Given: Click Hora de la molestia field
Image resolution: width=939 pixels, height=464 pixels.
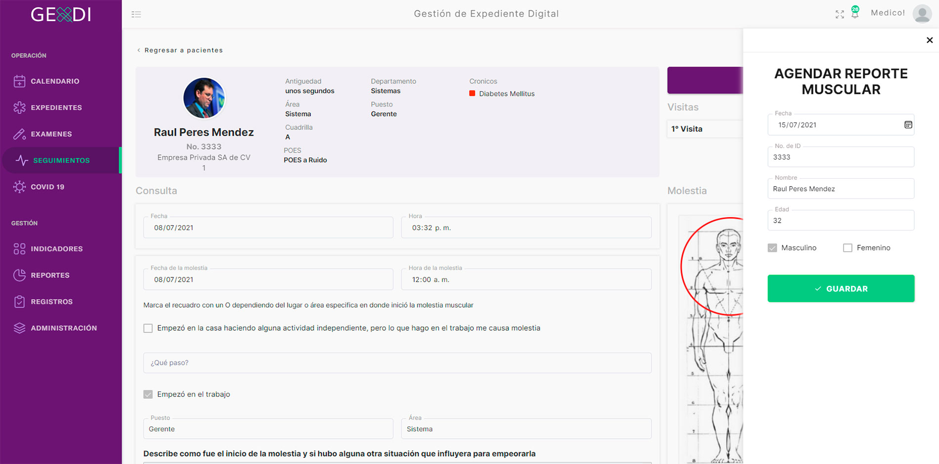Looking at the screenshot, I should click(x=526, y=279).
